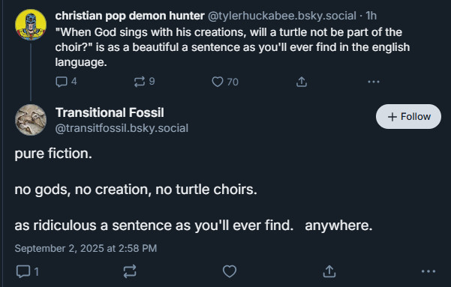The width and height of the screenshot is (451, 287).
Task: Open more options on the parent post
Action: point(374,82)
